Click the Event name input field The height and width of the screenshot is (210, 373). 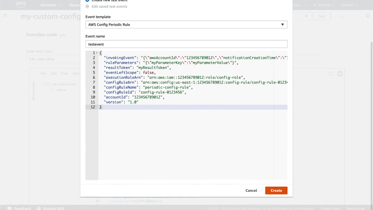(186, 44)
